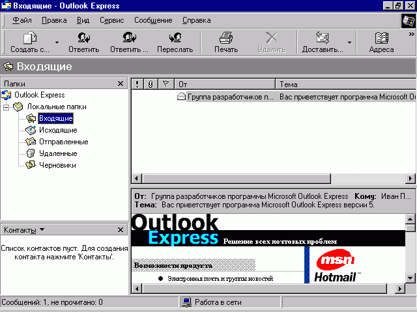This screenshot has height=312, width=417.
Task: Click the open envelope message icon
Action: coord(181,97)
